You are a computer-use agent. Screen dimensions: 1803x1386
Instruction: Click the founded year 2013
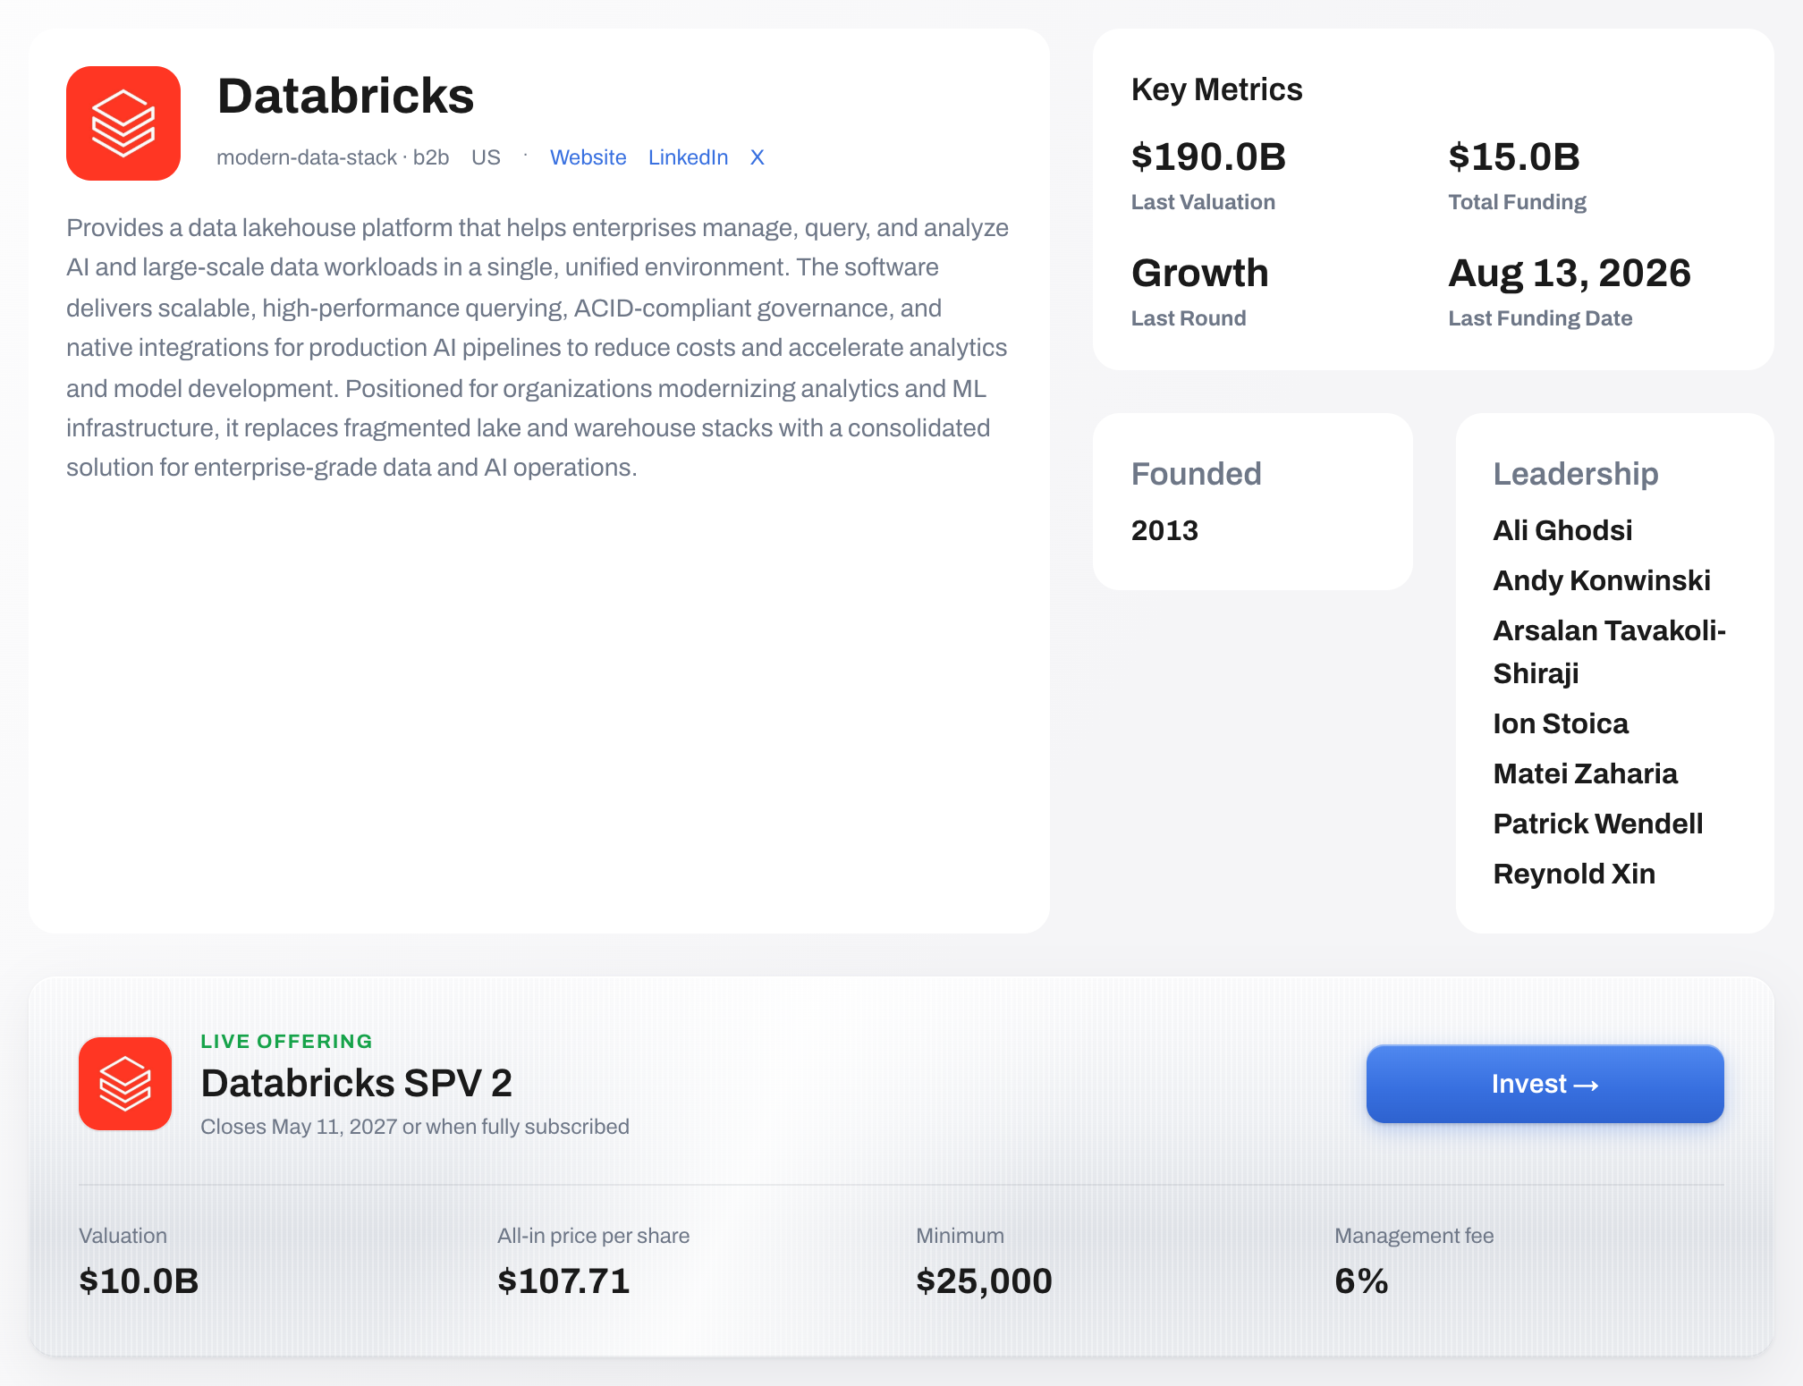click(x=1164, y=530)
